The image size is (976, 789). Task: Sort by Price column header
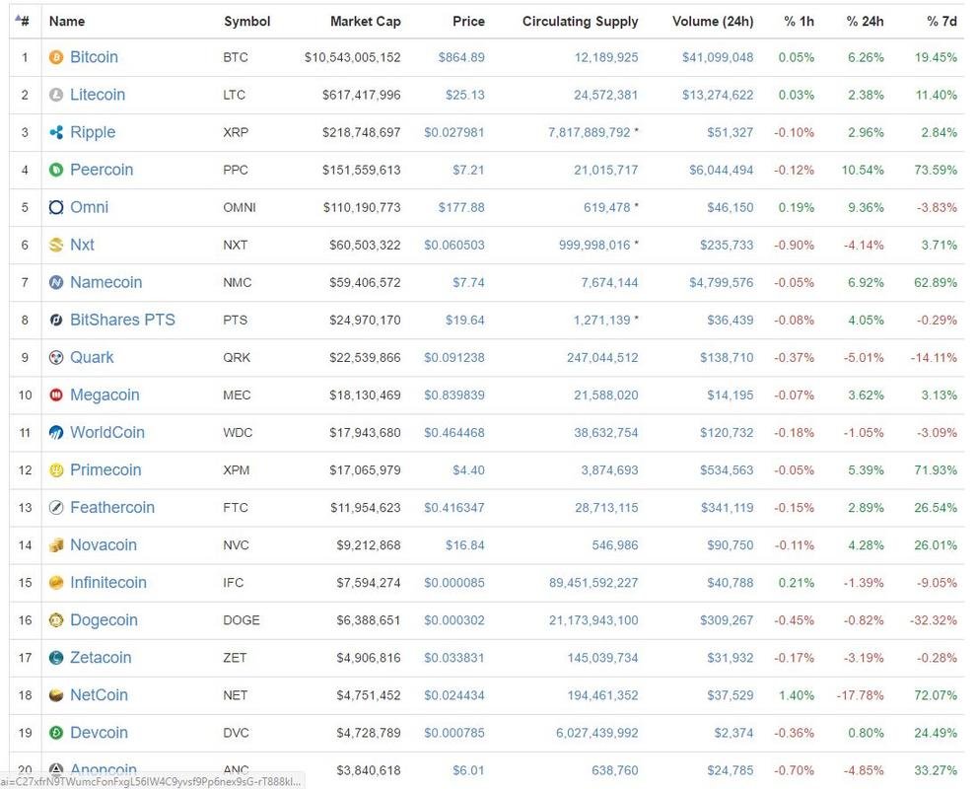468,21
